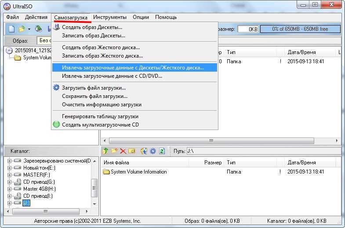Open the Опции menu
This screenshot has width=345, height=228.
tap(141, 17)
